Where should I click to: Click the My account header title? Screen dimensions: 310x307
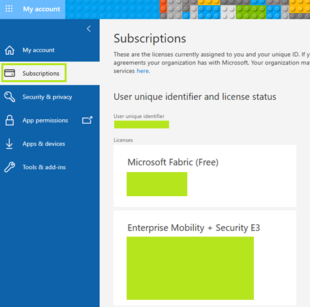[x=42, y=9]
